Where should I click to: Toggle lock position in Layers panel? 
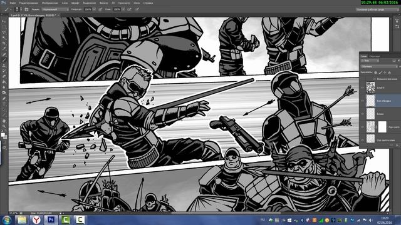click(x=385, y=72)
